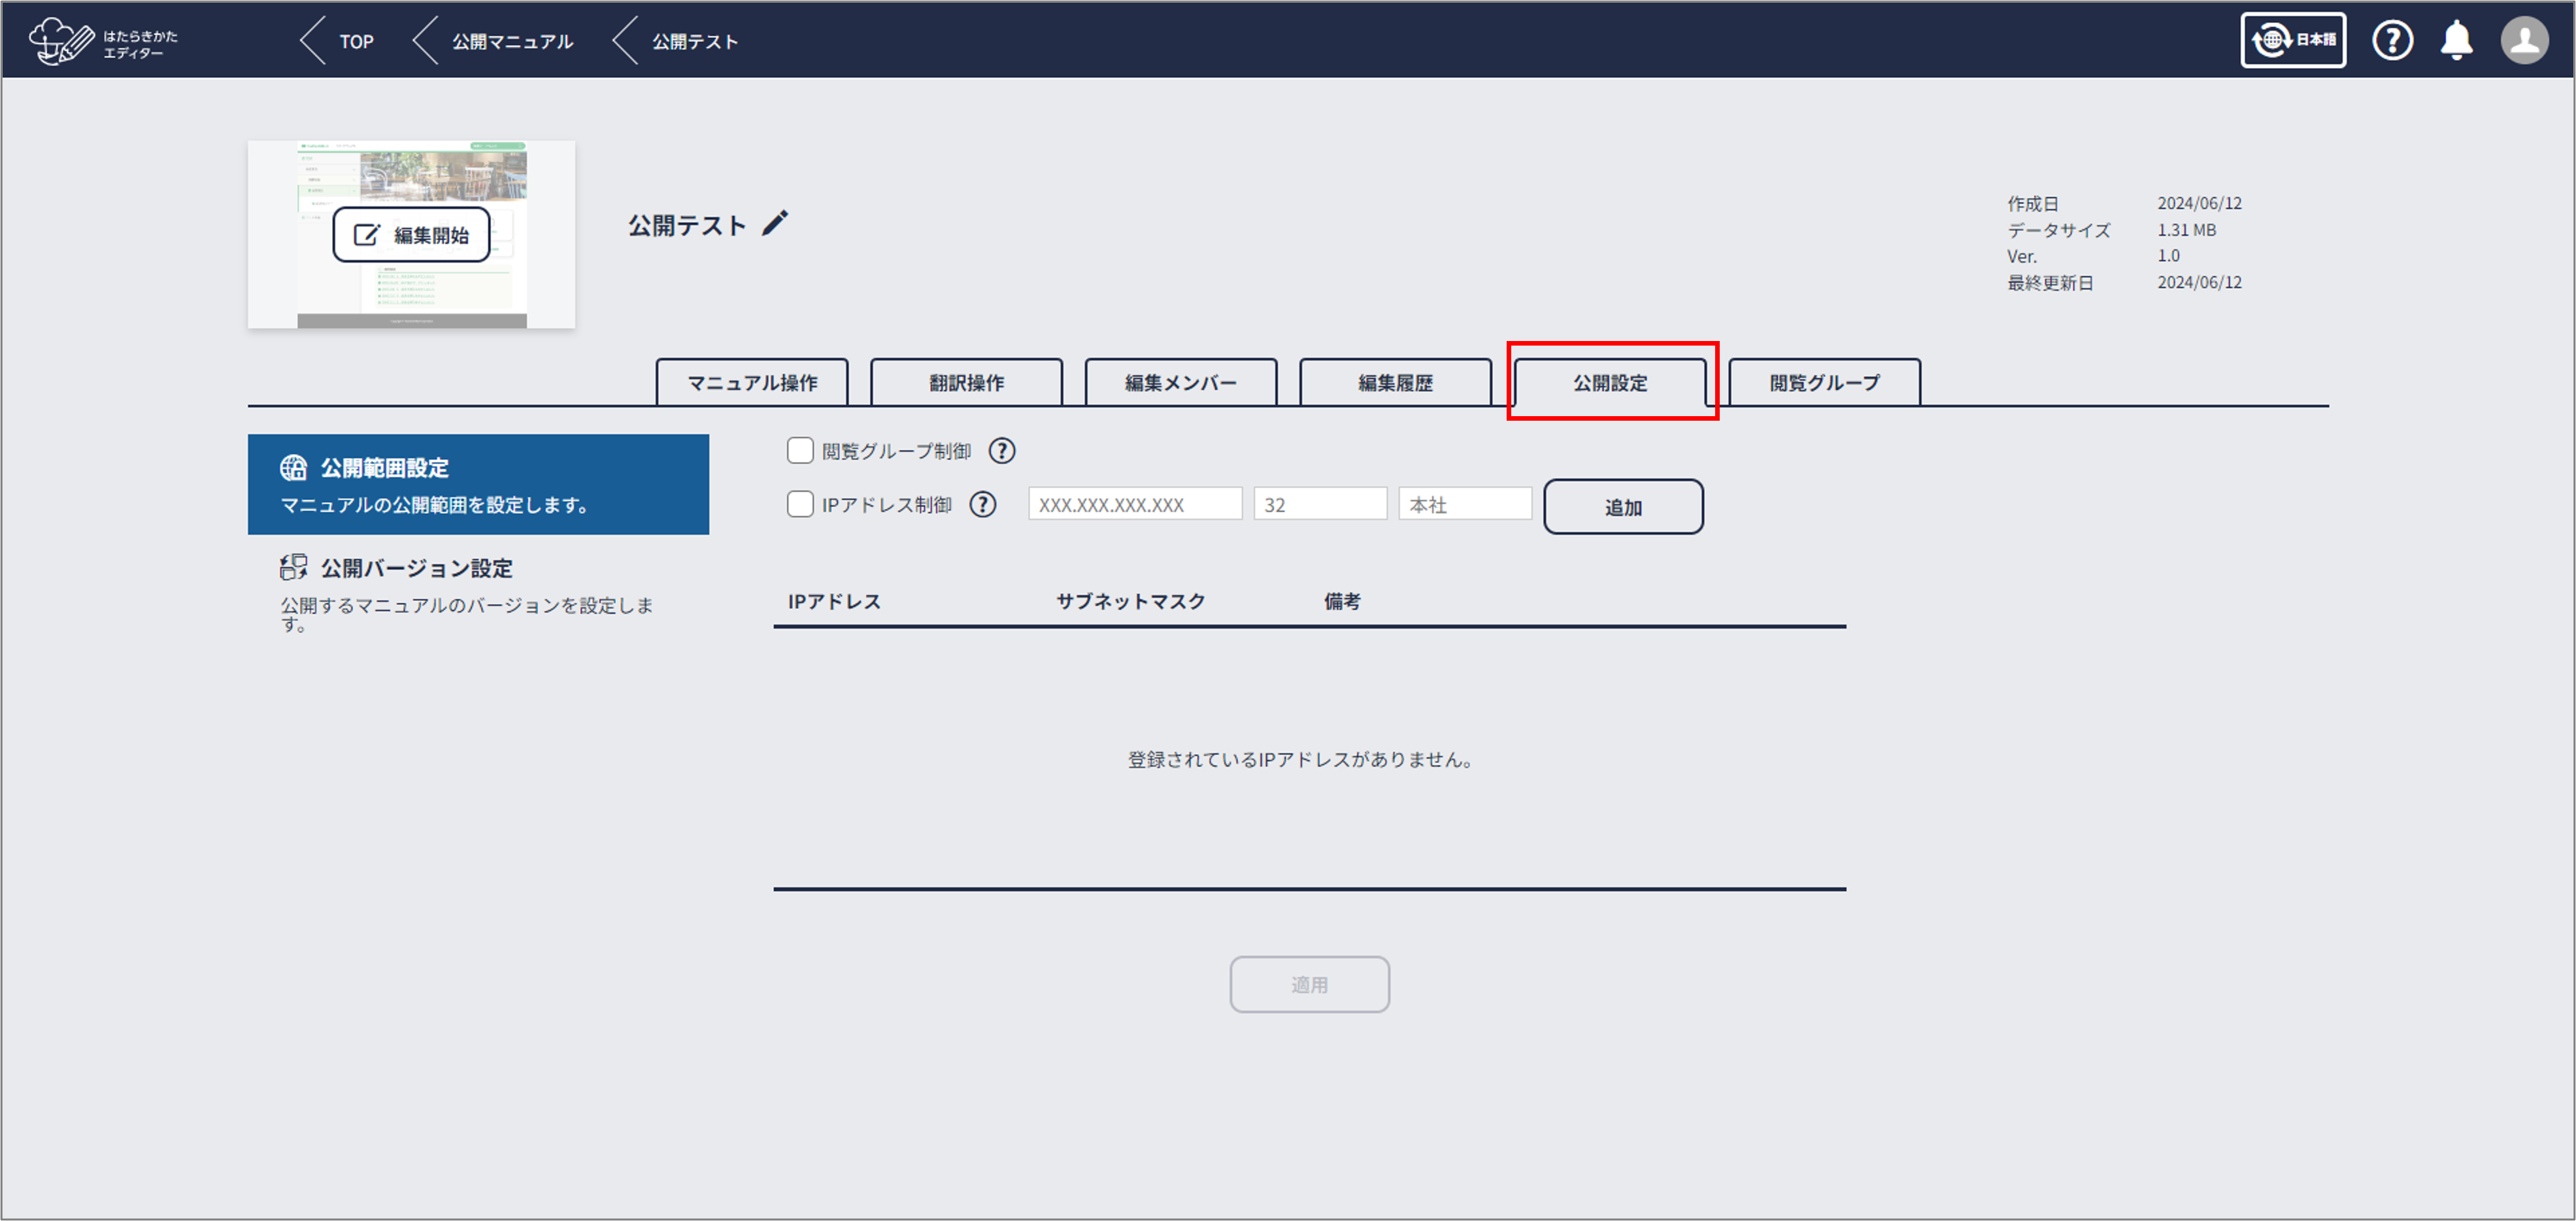2576x1221 pixels.
Task: Click the pencil icon next to 公開テスト title
Action: click(x=775, y=223)
